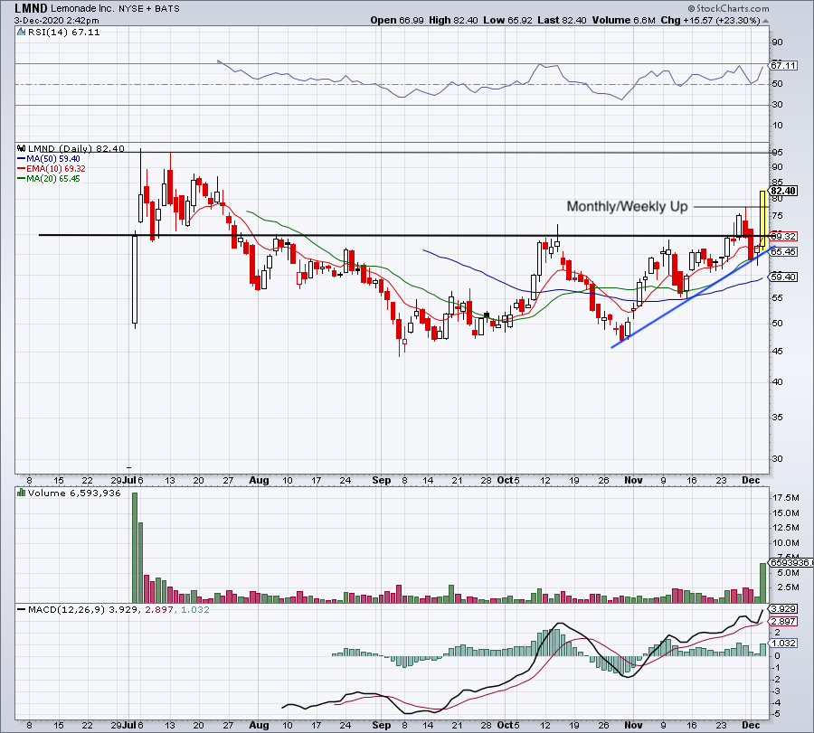Click the 3.929 MACD value tag on right axis
Screen dimensions: 814x733
783,609
